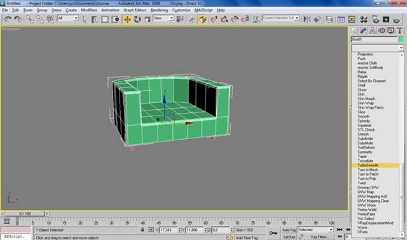The width and height of the screenshot is (407, 240).
Task: Click the Mirror tool icon
Action: (307, 20)
